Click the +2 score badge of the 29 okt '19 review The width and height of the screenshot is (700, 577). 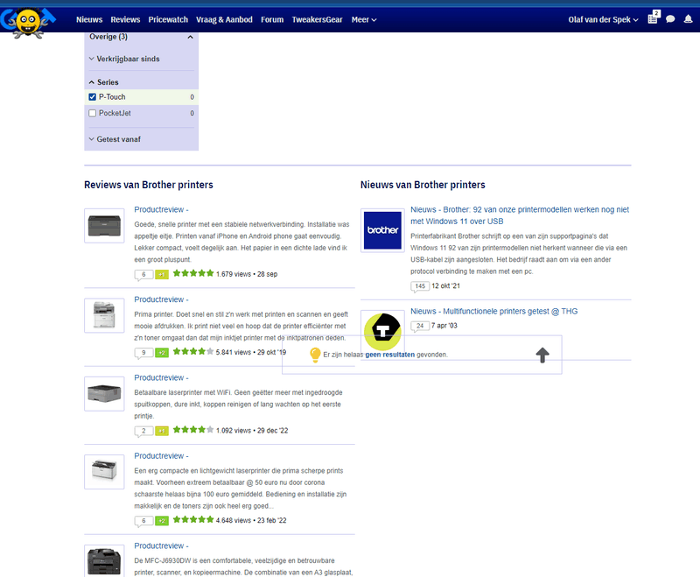162,352
